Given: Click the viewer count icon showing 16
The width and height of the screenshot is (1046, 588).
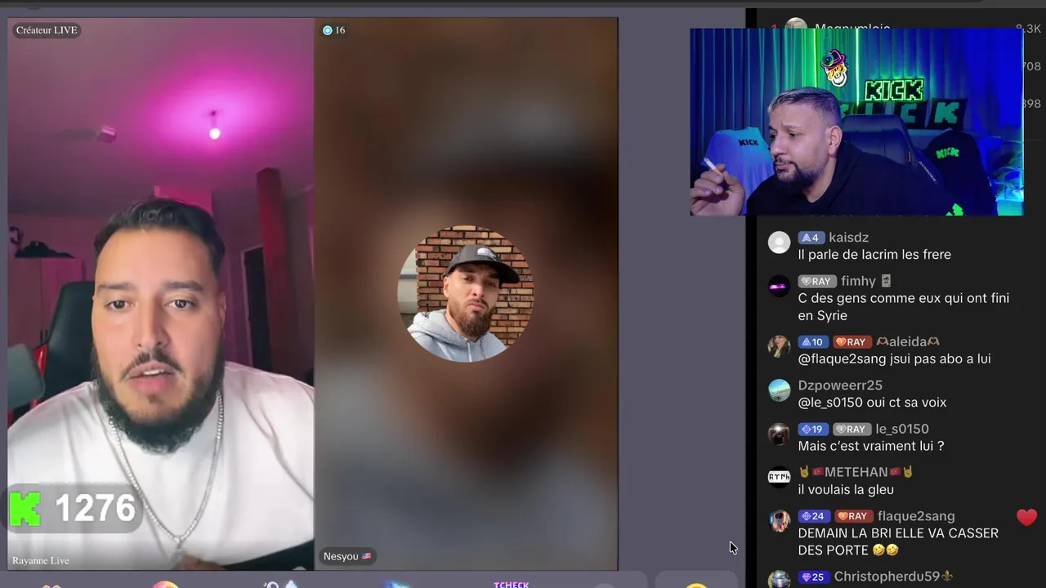Looking at the screenshot, I should coord(328,30).
